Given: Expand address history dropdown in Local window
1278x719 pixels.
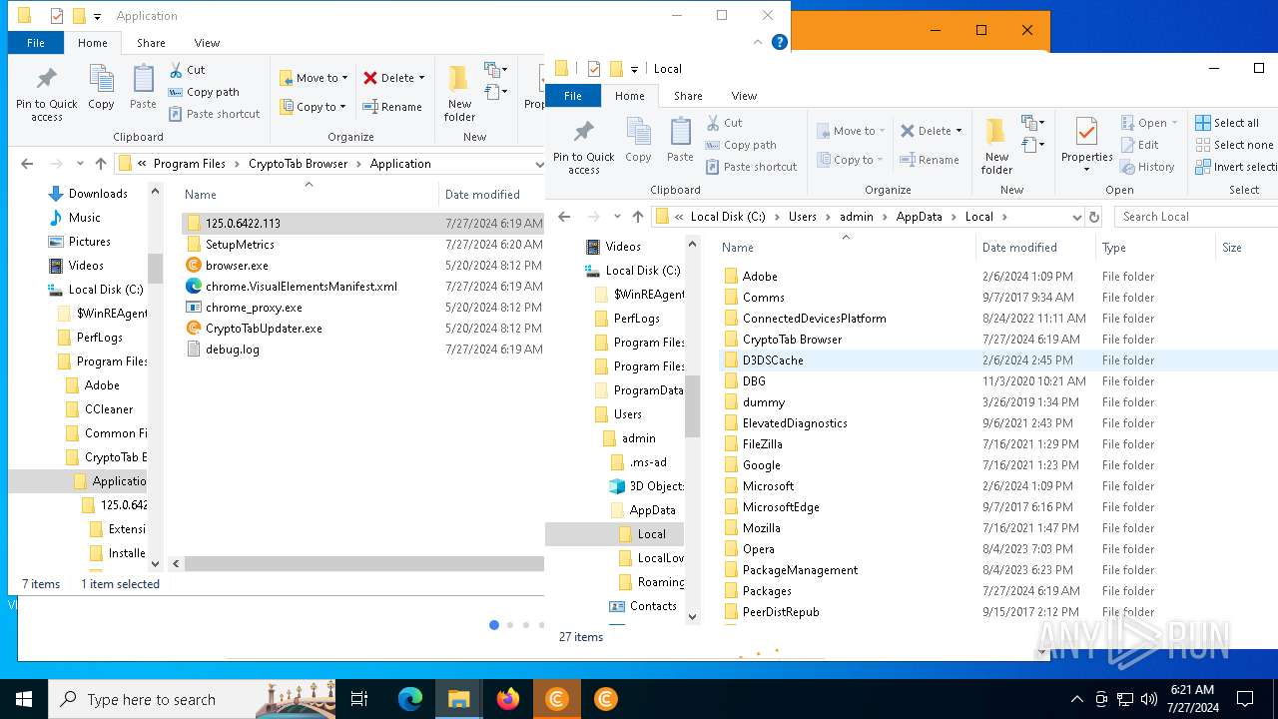Looking at the screenshot, I should (x=1076, y=217).
